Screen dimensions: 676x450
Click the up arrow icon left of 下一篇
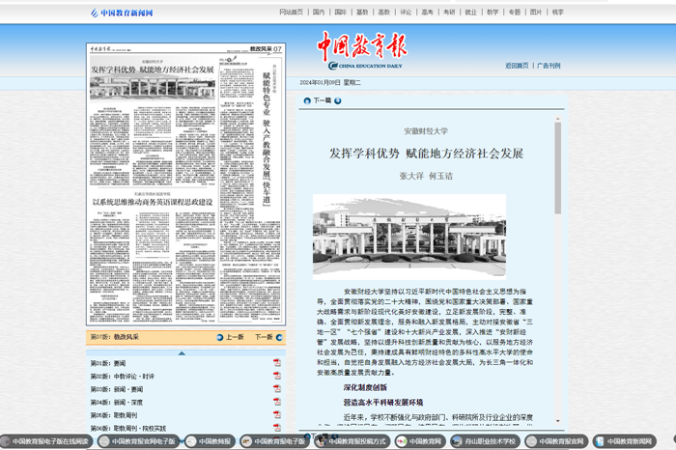307,100
